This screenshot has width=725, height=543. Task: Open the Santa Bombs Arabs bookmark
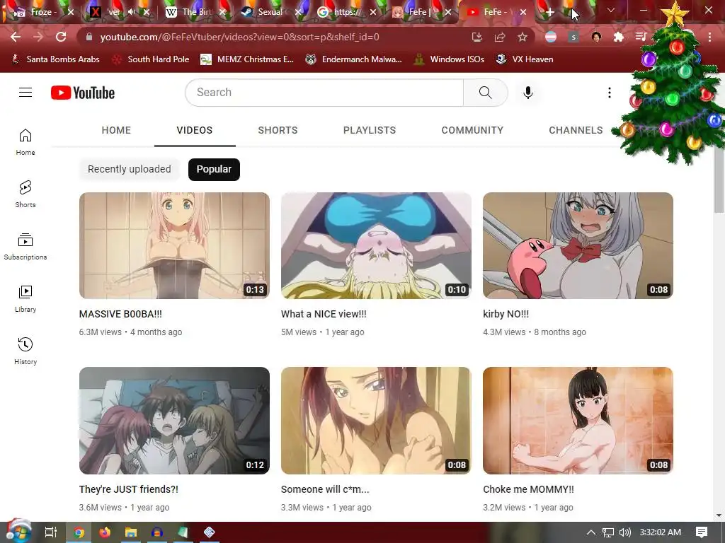[55, 59]
